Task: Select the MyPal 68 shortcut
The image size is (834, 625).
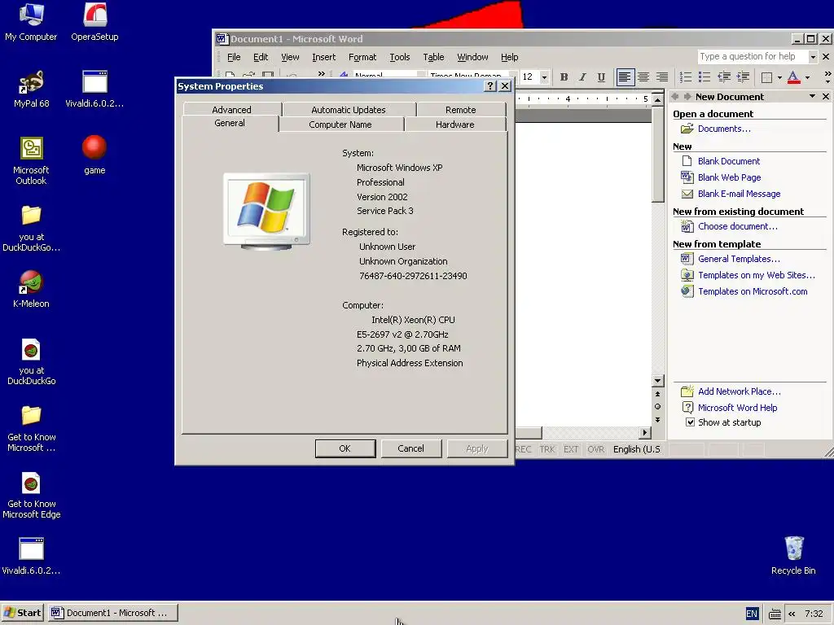Action: (x=32, y=90)
